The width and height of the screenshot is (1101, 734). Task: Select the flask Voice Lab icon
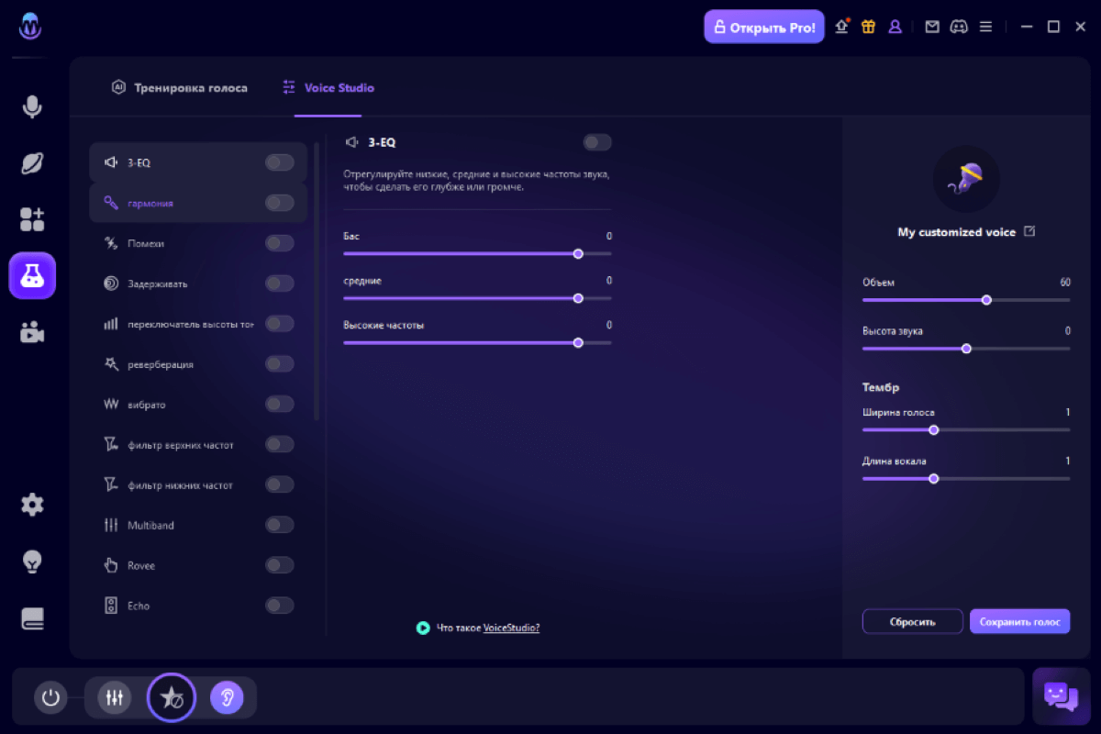(x=31, y=275)
